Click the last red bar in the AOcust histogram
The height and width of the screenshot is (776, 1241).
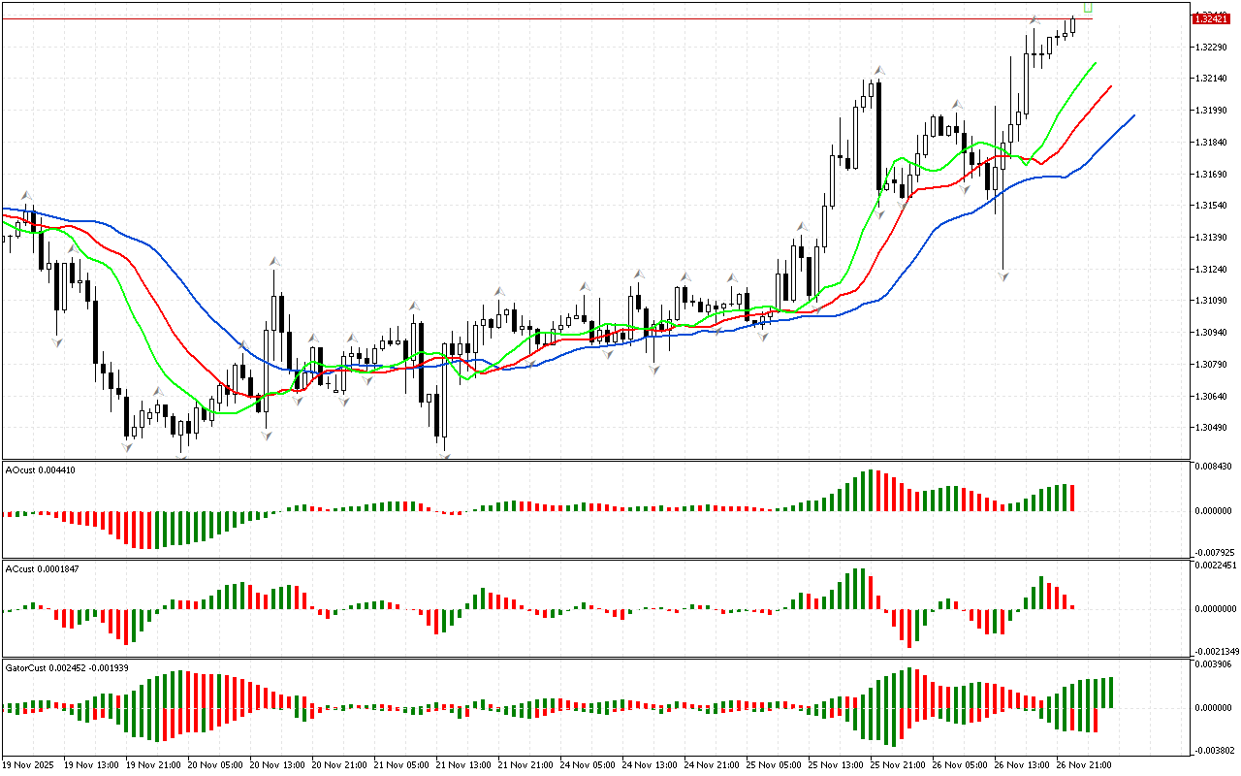pos(1073,498)
